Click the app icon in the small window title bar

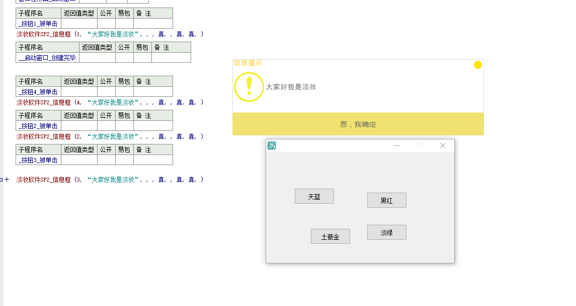click(272, 146)
